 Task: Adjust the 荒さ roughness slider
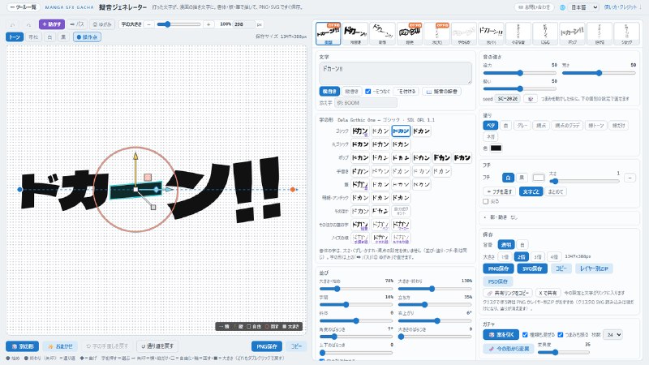599,73
